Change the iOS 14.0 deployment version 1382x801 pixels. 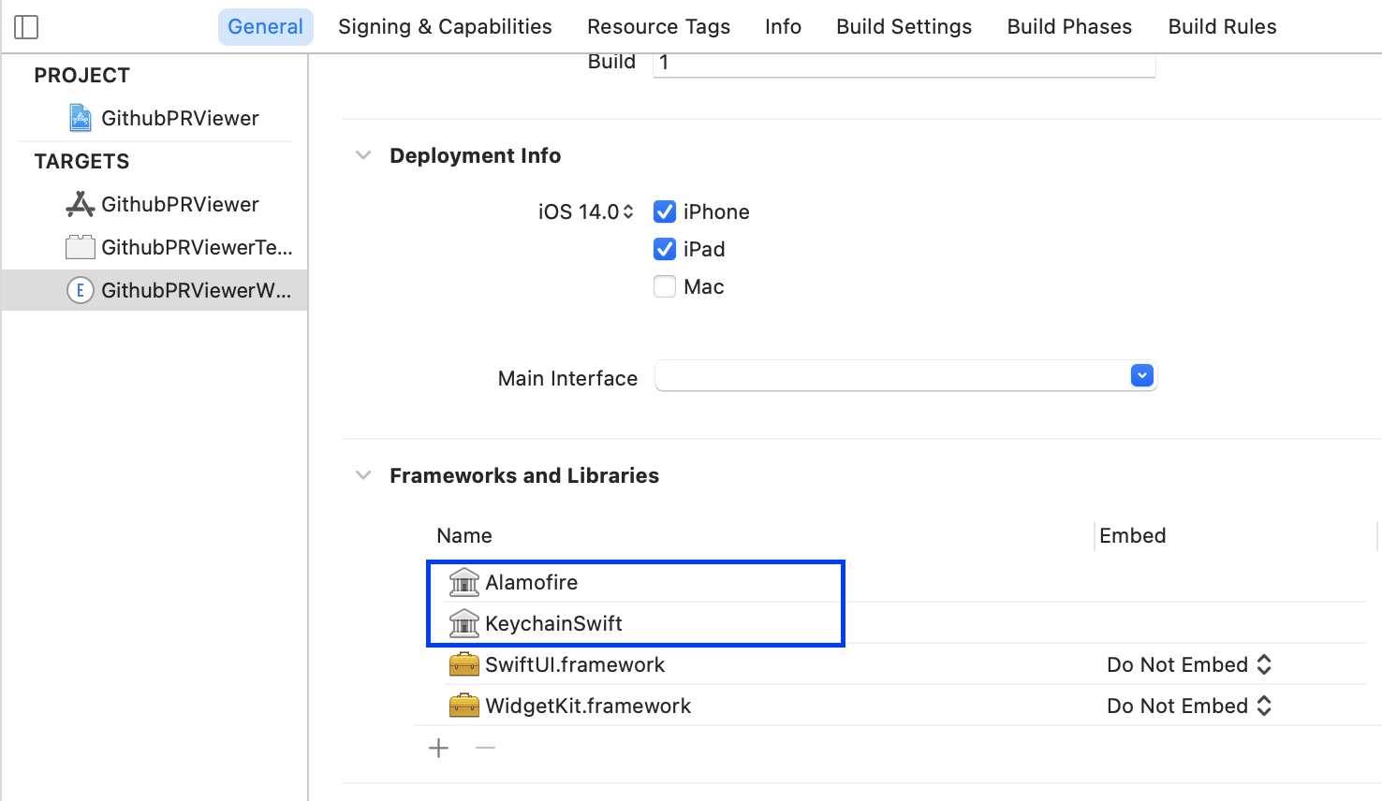pos(586,211)
